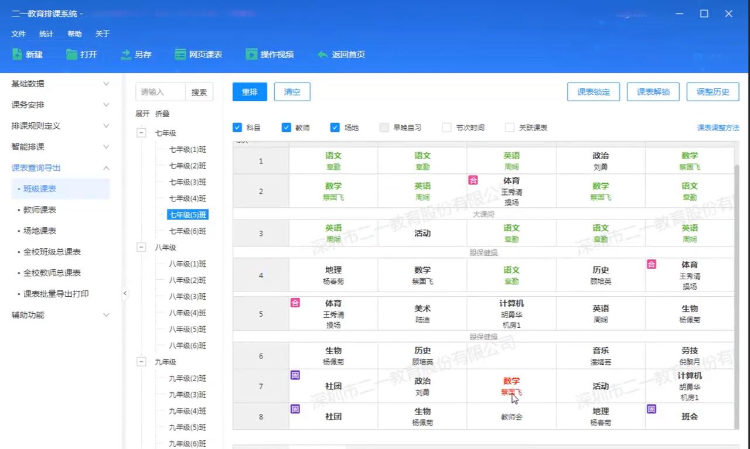The height and width of the screenshot is (449, 750).
Task: Collapse the left sidebar with the arrow handle
Action: click(x=125, y=293)
